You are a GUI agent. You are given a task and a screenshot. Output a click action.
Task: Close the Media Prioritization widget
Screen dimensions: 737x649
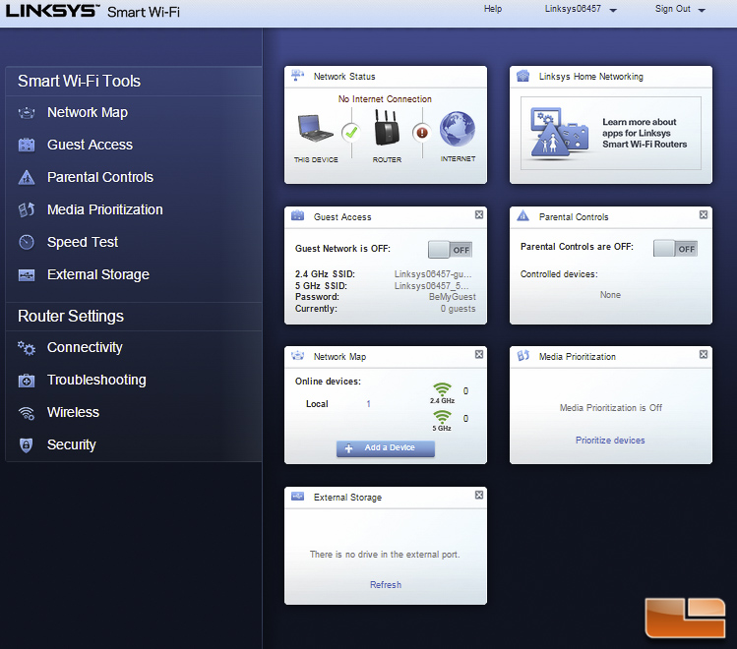point(704,355)
